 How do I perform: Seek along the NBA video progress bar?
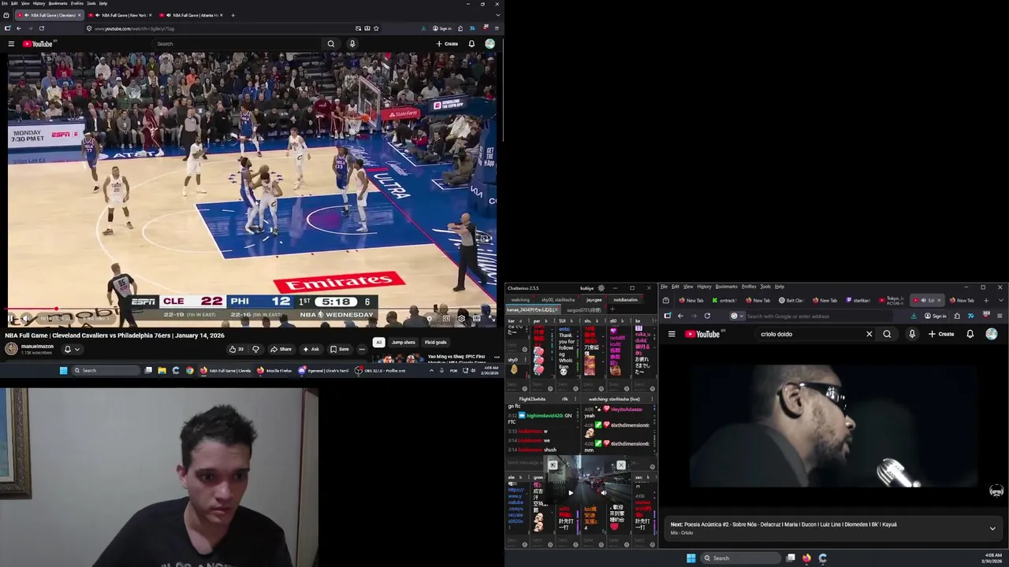(252, 309)
